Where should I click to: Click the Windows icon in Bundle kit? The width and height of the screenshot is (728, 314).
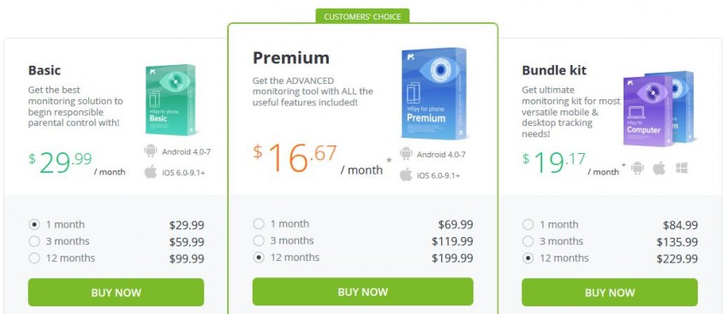(x=682, y=169)
